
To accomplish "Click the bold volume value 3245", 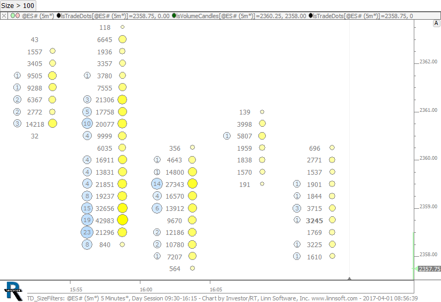I will tap(314, 221).
